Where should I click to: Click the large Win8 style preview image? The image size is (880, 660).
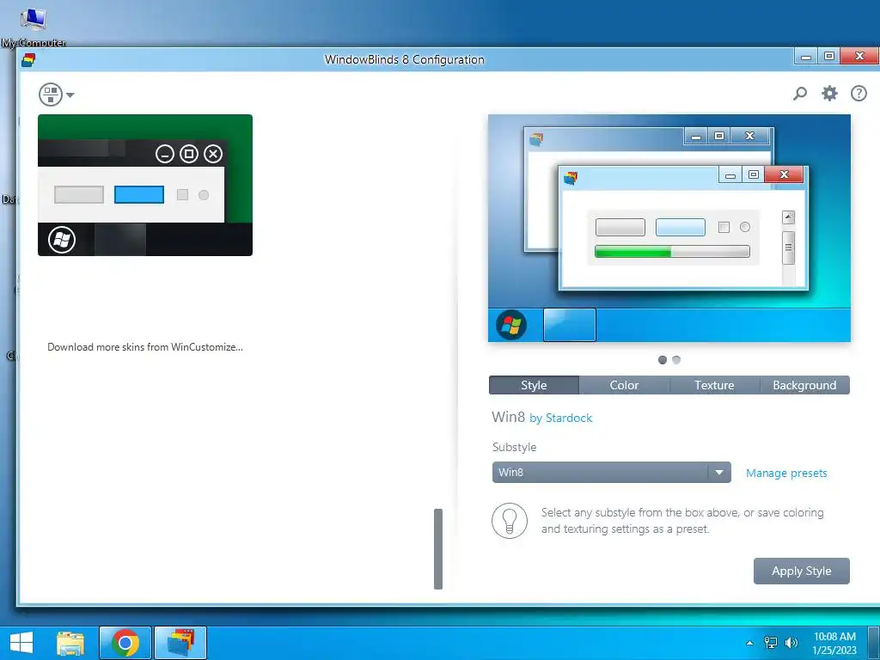point(669,228)
